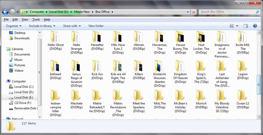Viewport: 263px width, 135px height.
Task: Toggle the preview pane icon
Action: coord(246,26)
